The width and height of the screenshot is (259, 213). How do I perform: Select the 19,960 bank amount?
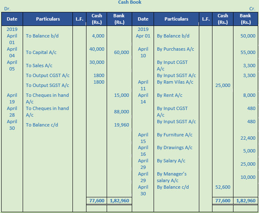(x=121, y=125)
